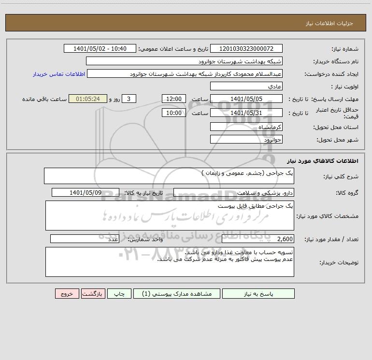
Task: Click requester field عبدالسلام محمودی
Action: pyautogui.click(x=185, y=74)
